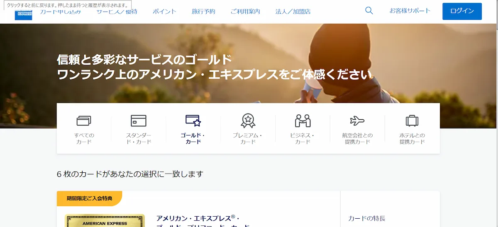Select the suitcase icon for ホテルとの提携カード
The height and width of the screenshot is (227, 498).
point(412,121)
